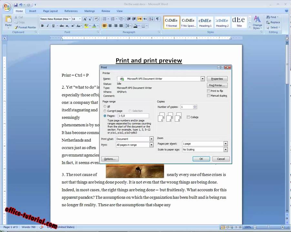
Task: Open font size dropdown
Action: tap(80, 19)
